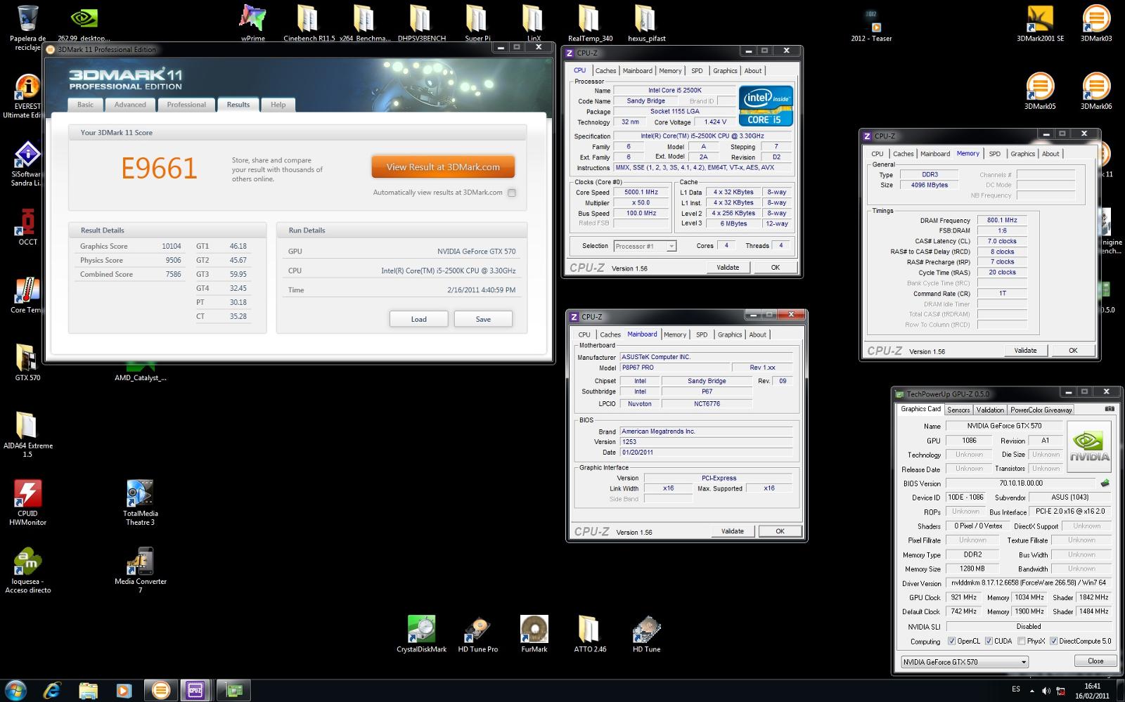Toggle the CUDA checkbox in GPU-Z
Screen dimensions: 1125x702
coord(989,641)
